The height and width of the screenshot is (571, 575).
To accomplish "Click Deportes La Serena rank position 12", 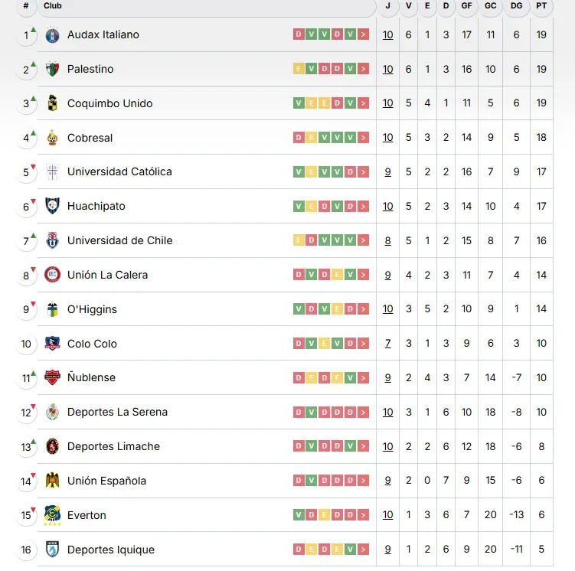I will pos(26,413).
